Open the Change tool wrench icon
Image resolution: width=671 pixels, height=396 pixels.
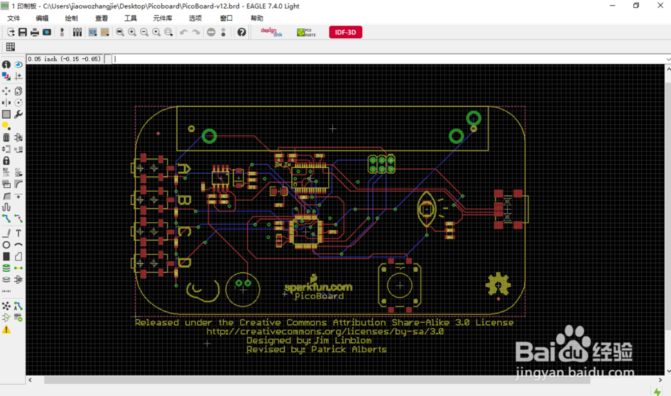(18, 114)
